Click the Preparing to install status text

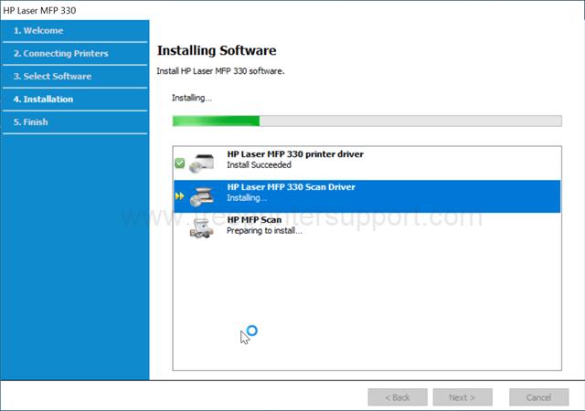point(264,231)
